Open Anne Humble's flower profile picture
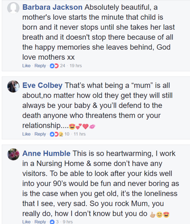The width and height of the screenshot is (190, 224). pyautogui.click(x=13, y=154)
